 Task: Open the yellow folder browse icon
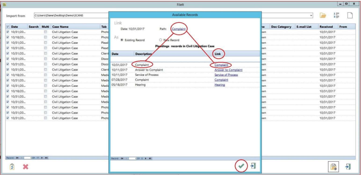pos(324,16)
